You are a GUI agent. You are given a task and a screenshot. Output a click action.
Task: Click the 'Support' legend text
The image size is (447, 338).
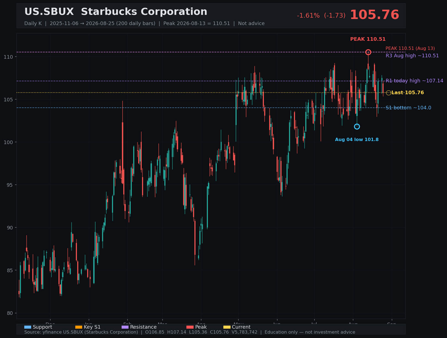42,327
